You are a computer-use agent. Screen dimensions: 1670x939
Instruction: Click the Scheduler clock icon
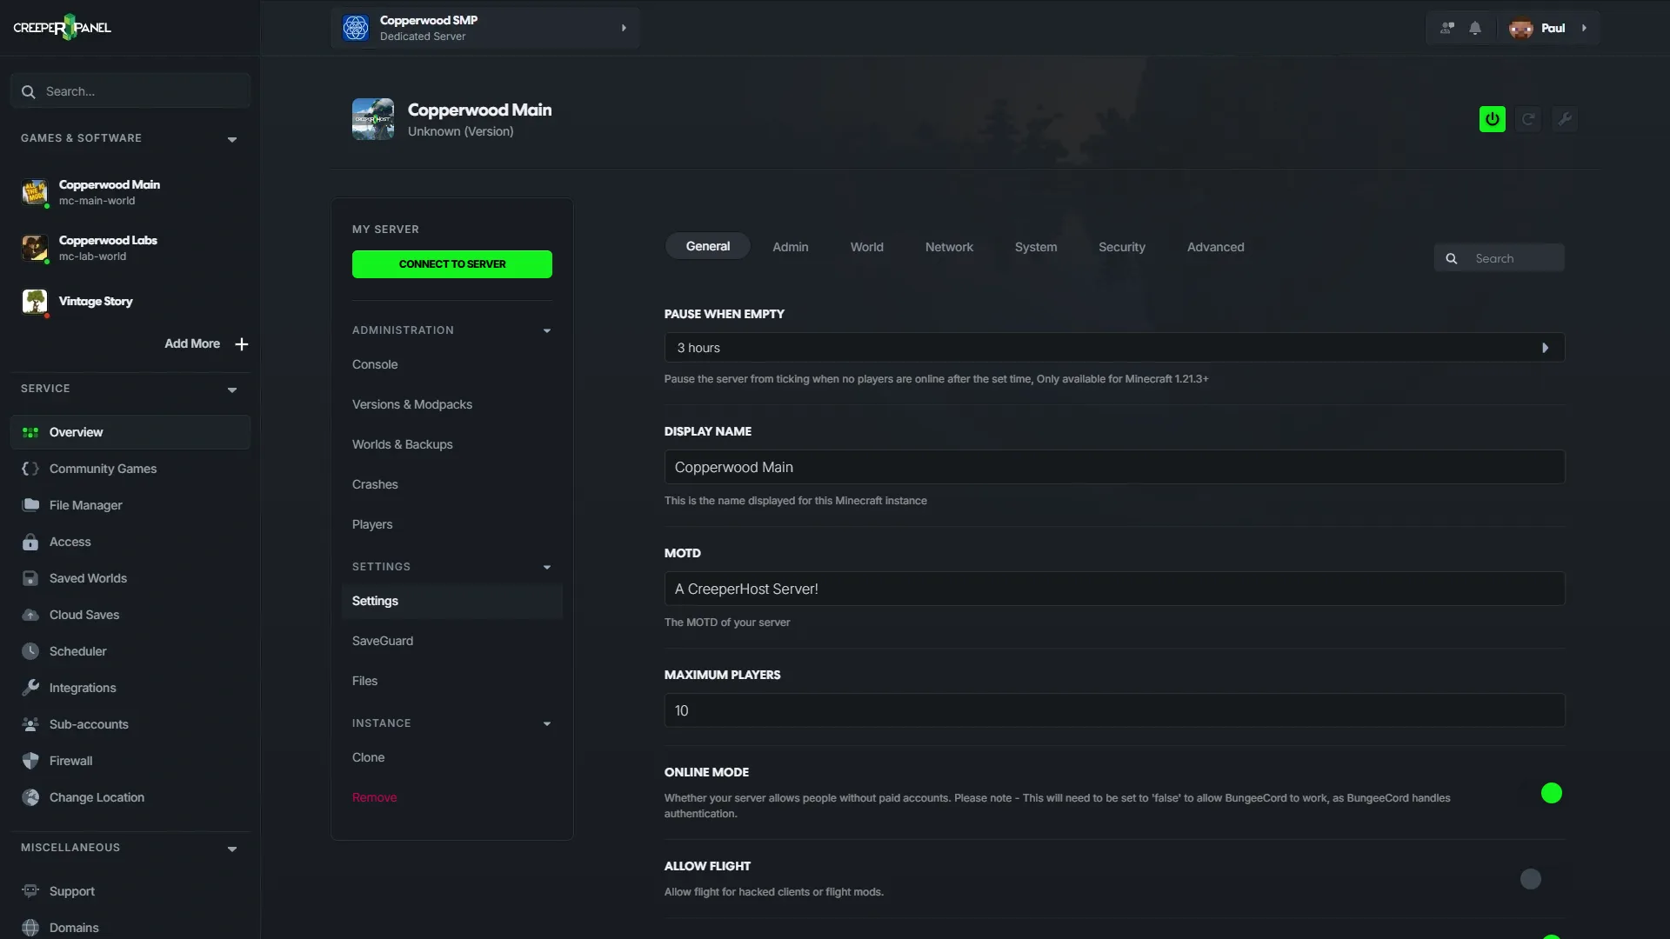point(30,651)
